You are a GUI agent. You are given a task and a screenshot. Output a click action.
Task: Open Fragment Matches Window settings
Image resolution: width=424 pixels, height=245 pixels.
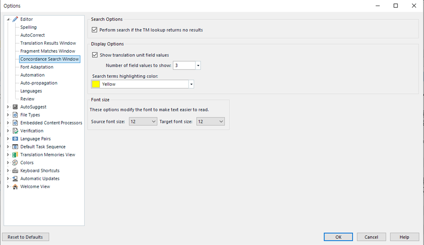pyautogui.click(x=48, y=51)
